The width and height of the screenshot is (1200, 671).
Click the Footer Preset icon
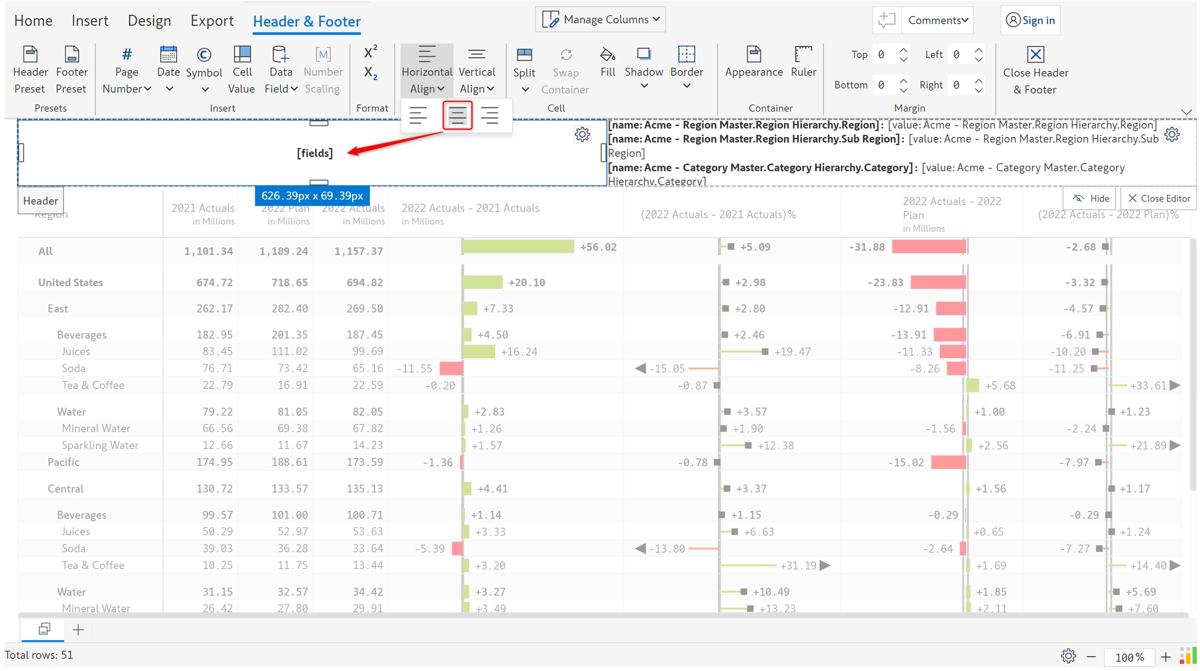point(71,55)
